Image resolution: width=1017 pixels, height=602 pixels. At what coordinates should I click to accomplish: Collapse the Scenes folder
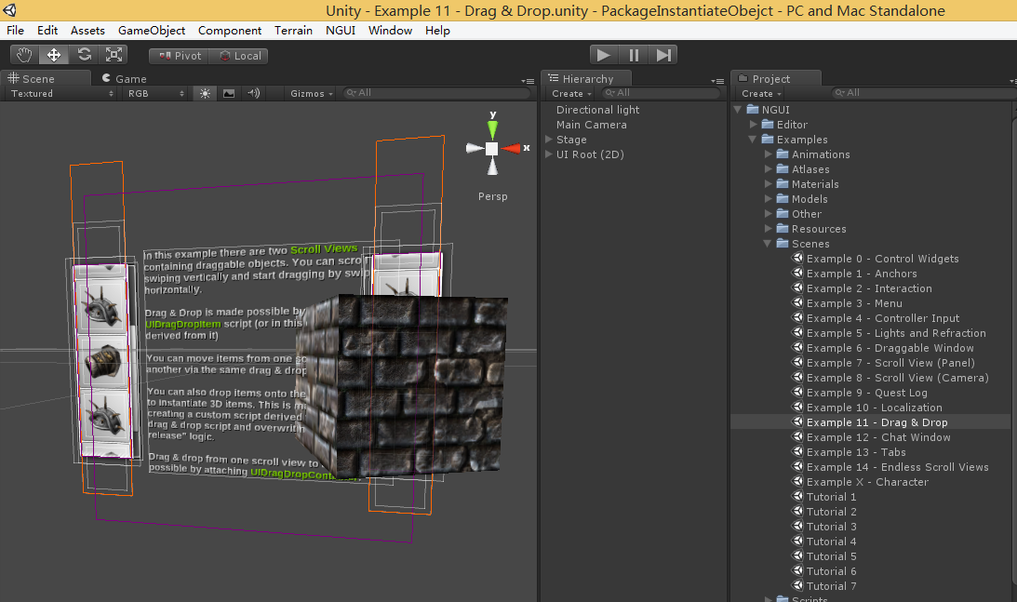(x=768, y=244)
